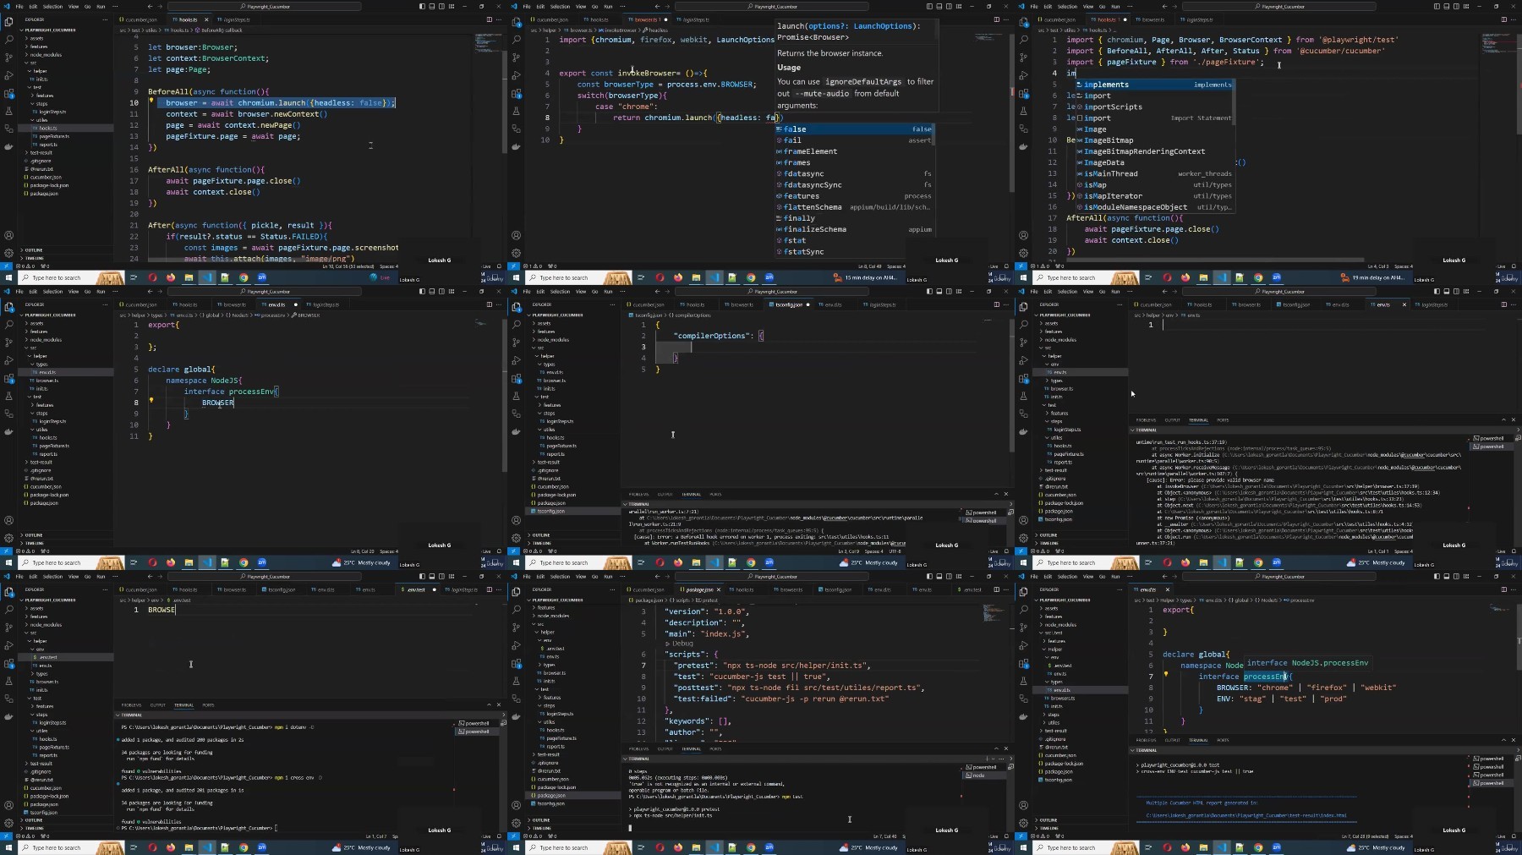Image resolution: width=1522 pixels, height=855 pixels.
Task: Close the hooks.ts tab in top-left window
Action: coord(207,19)
